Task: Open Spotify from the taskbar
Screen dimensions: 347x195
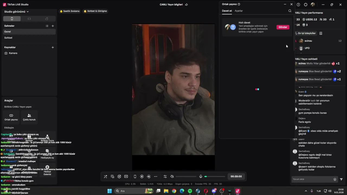Action: tap(190, 191)
